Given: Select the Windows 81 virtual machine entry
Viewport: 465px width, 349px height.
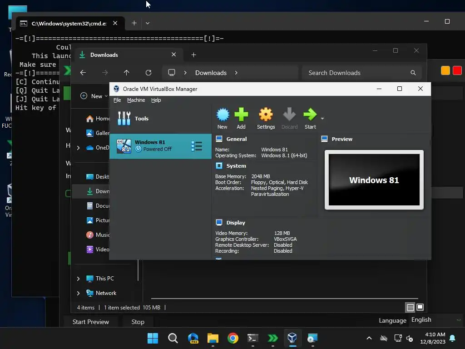Looking at the screenshot, I should click(160, 146).
